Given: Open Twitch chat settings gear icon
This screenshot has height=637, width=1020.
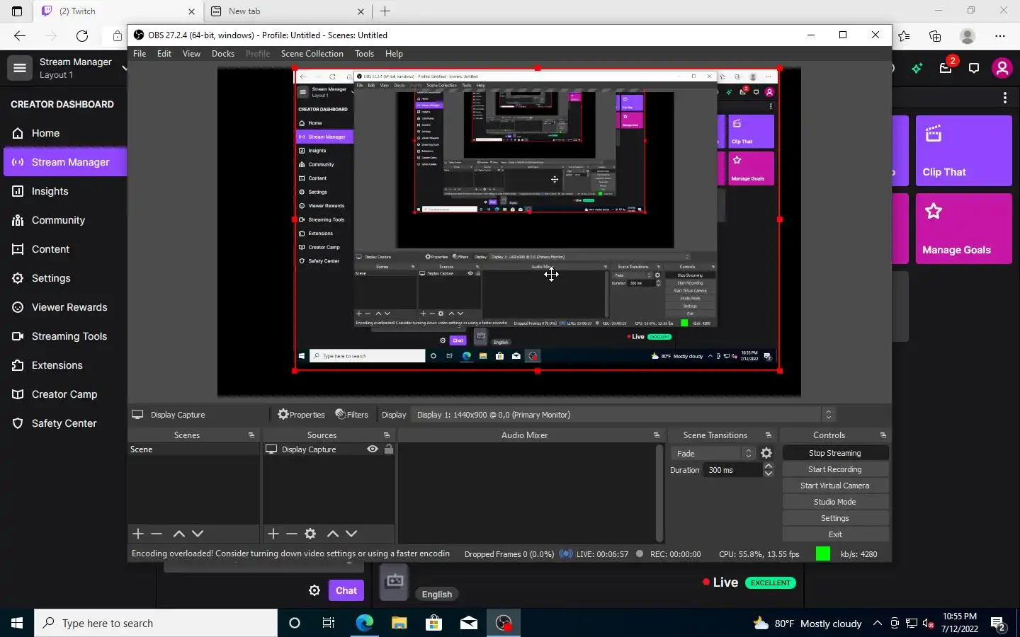Looking at the screenshot, I should [x=314, y=590].
